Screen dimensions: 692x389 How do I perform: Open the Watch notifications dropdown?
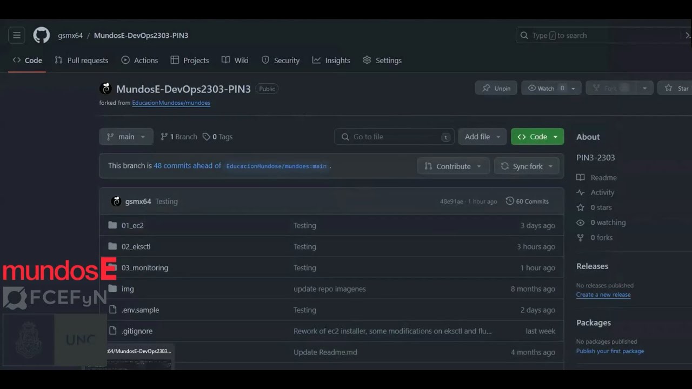(551, 88)
